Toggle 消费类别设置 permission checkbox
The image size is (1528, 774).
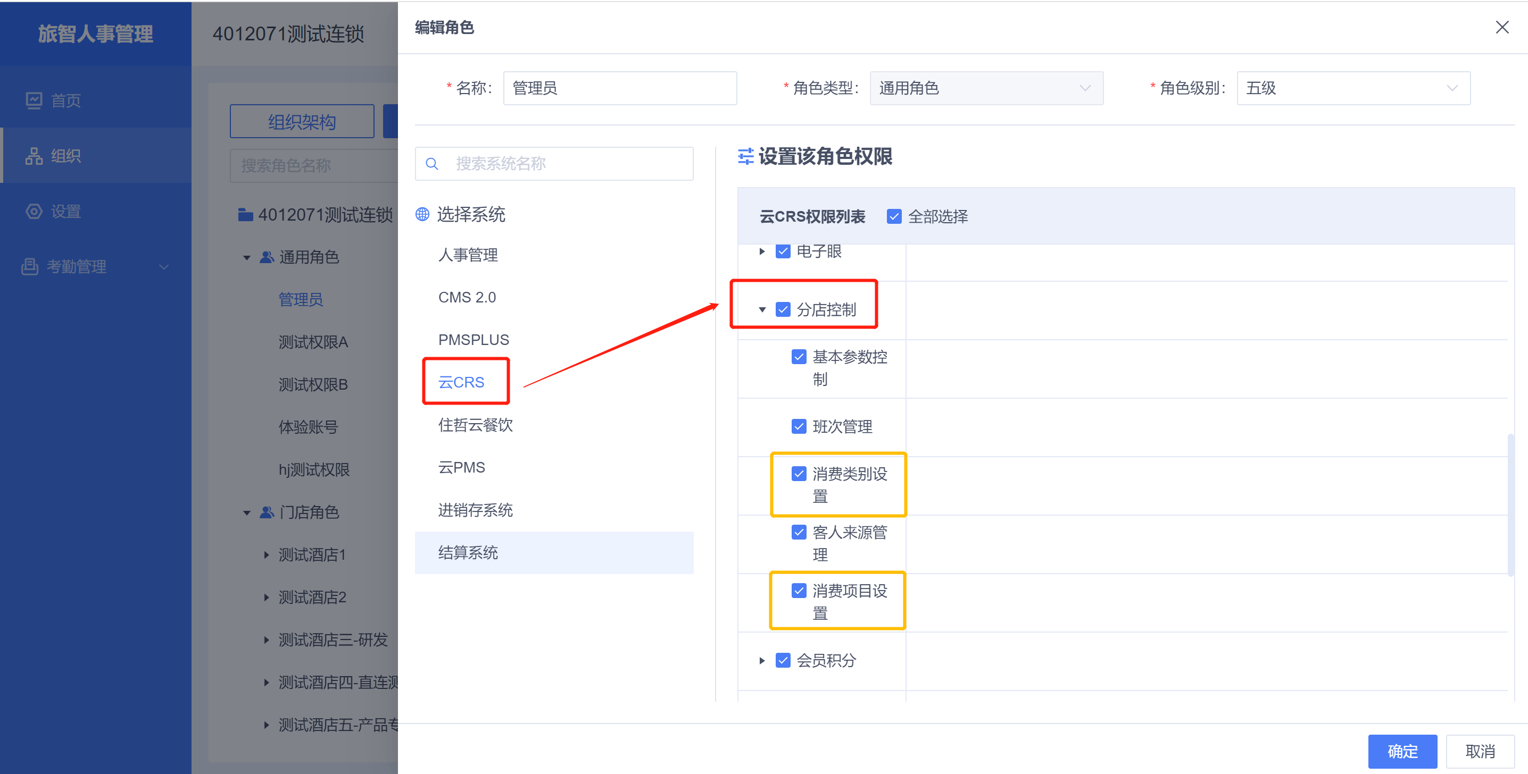tap(799, 474)
